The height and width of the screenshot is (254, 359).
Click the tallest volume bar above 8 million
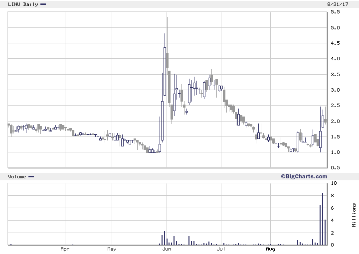click(x=323, y=219)
